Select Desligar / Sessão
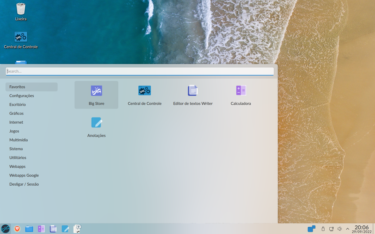375x234 pixels. pos(24,184)
